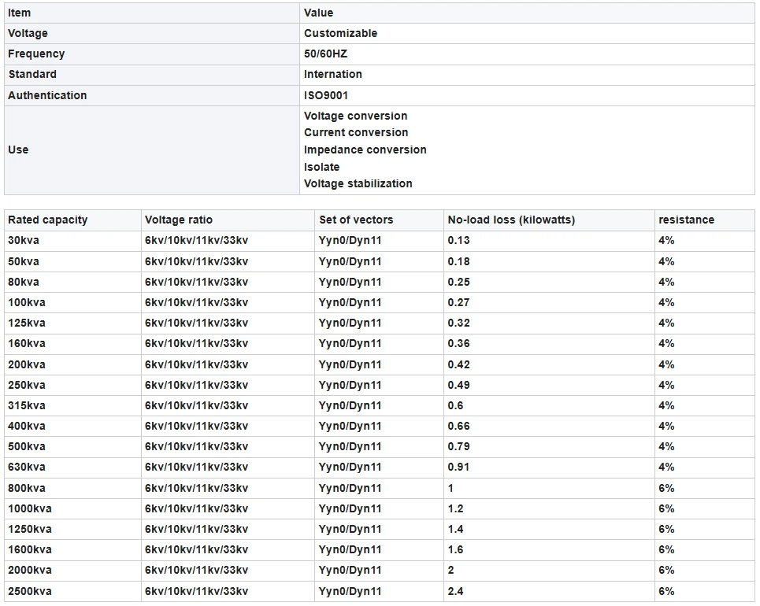Select the no-load loss value 0.91

click(458, 467)
